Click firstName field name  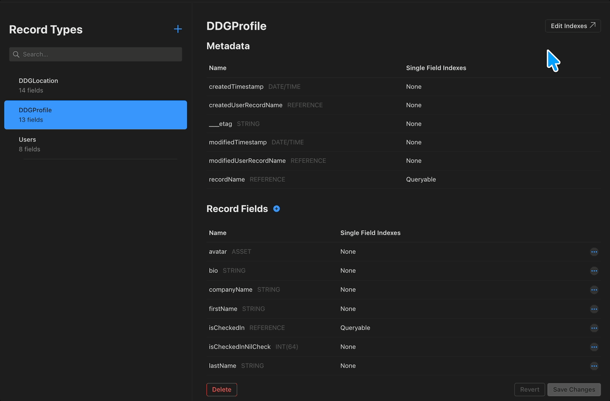point(223,309)
